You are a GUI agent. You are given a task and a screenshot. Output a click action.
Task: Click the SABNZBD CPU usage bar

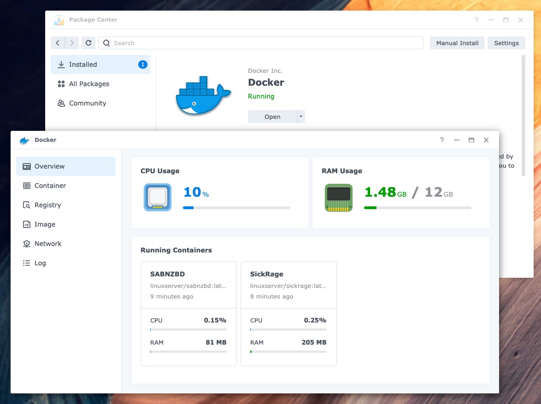(188, 329)
